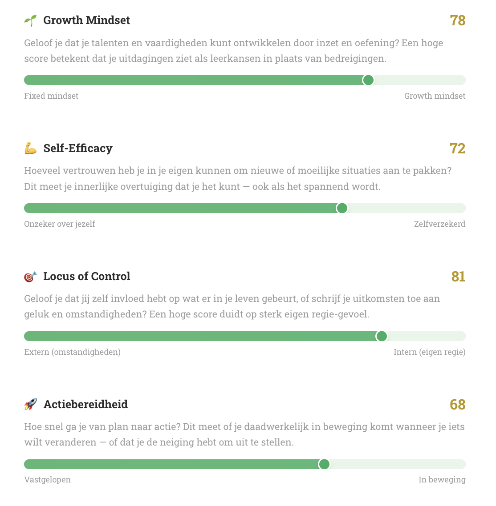Click the Locus of Control heading

pyautogui.click(x=87, y=277)
